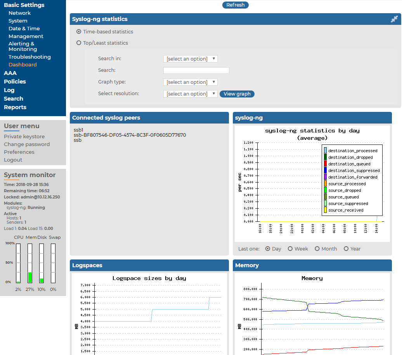402x355 pixels.
Task: Click source_suppressed legend color swatch
Action: coord(325,204)
